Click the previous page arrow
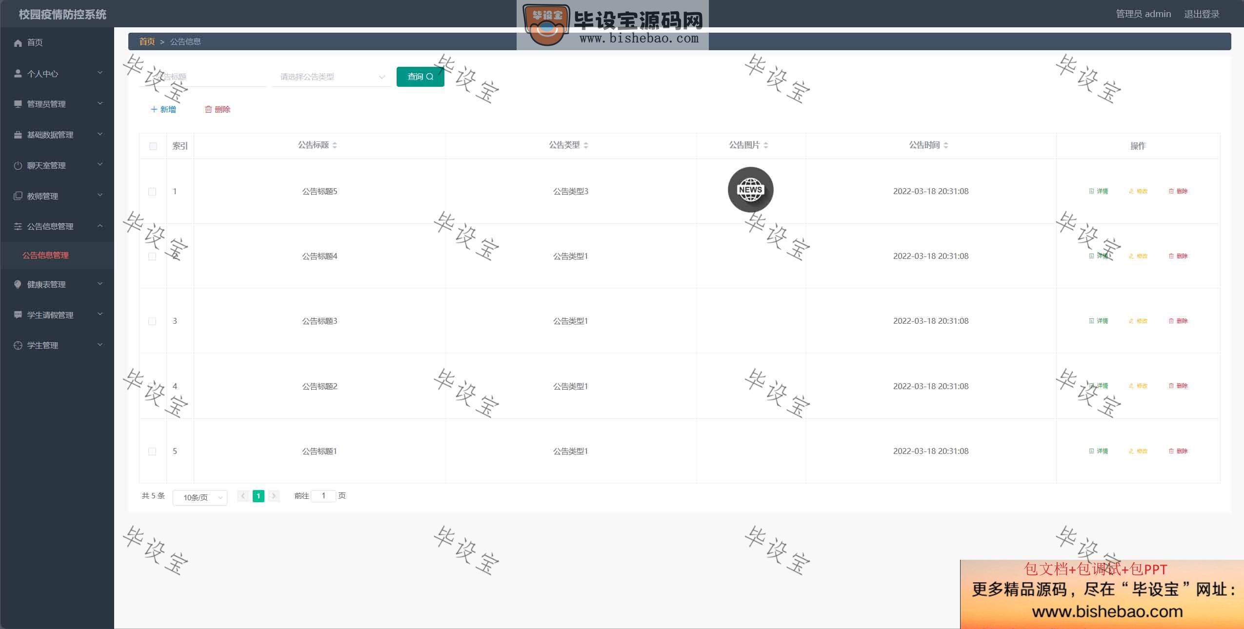1244x629 pixels. click(243, 496)
